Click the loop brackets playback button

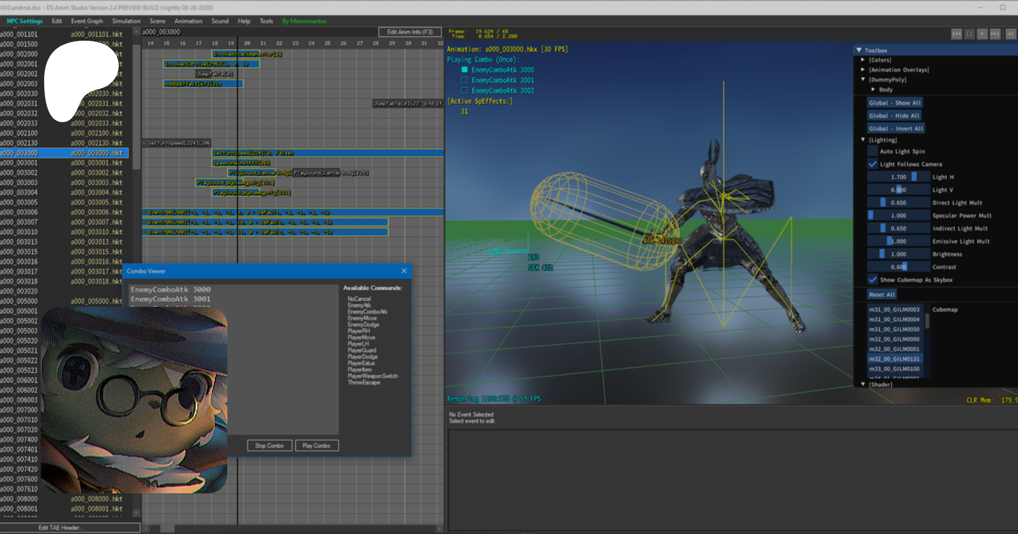969,34
